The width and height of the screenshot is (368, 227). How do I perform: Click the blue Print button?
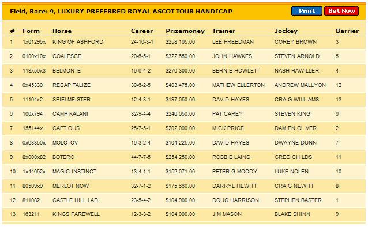point(306,11)
